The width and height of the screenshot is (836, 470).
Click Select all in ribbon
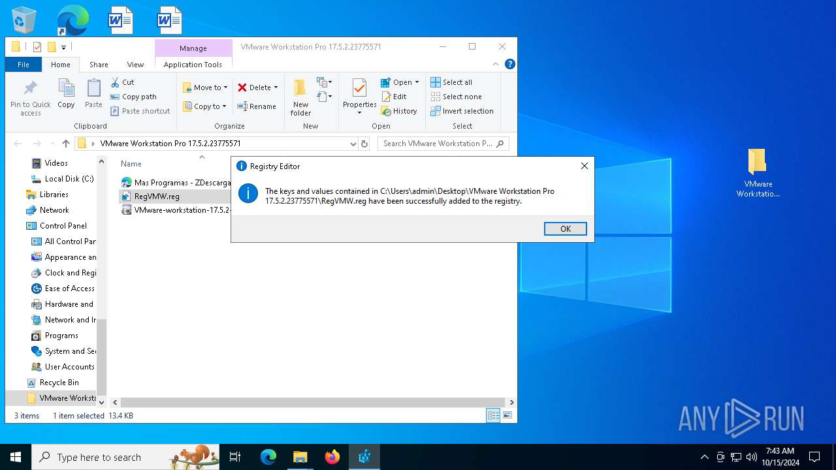click(x=451, y=82)
